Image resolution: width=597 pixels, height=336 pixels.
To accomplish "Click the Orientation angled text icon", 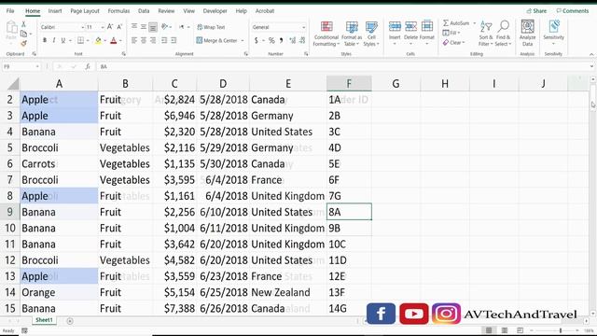I will click(164, 27).
